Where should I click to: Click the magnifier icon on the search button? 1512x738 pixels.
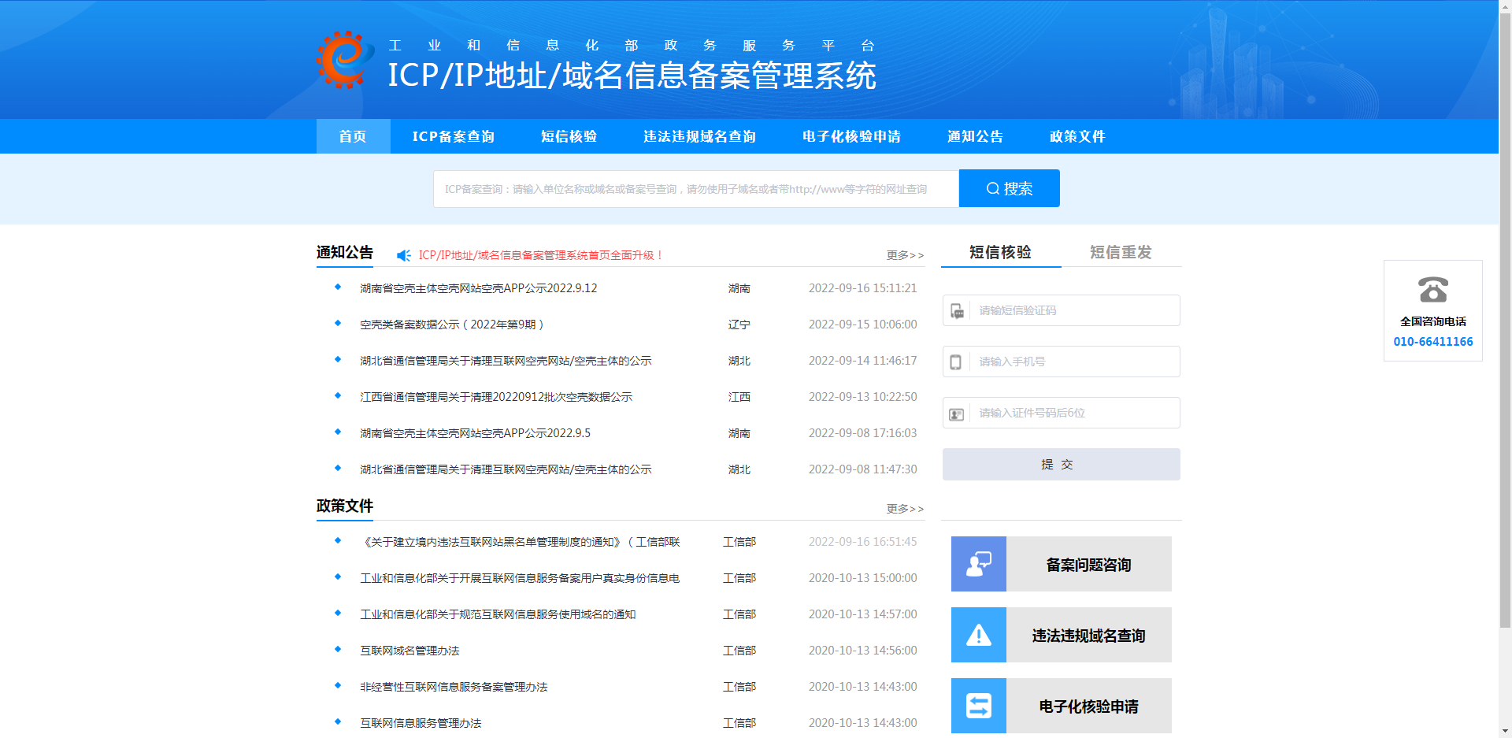pyautogui.click(x=991, y=188)
